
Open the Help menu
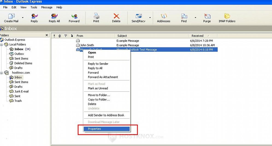(x=59, y=7)
